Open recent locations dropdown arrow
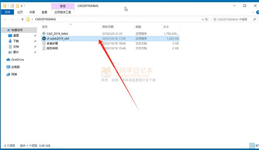The width and height of the screenshot is (259, 150). point(17,20)
